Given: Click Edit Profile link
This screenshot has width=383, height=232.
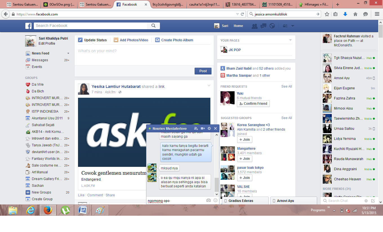Looking at the screenshot, I should coord(47,44).
